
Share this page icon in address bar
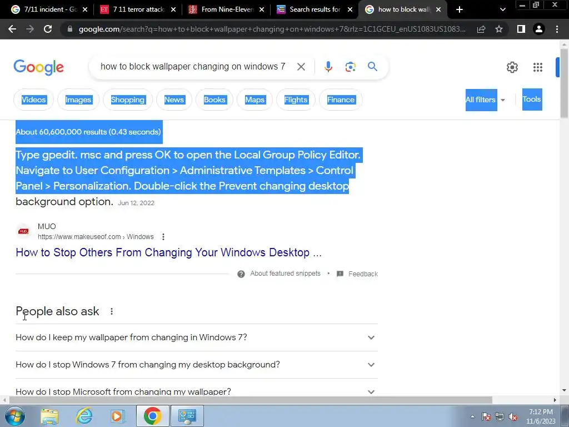click(481, 29)
